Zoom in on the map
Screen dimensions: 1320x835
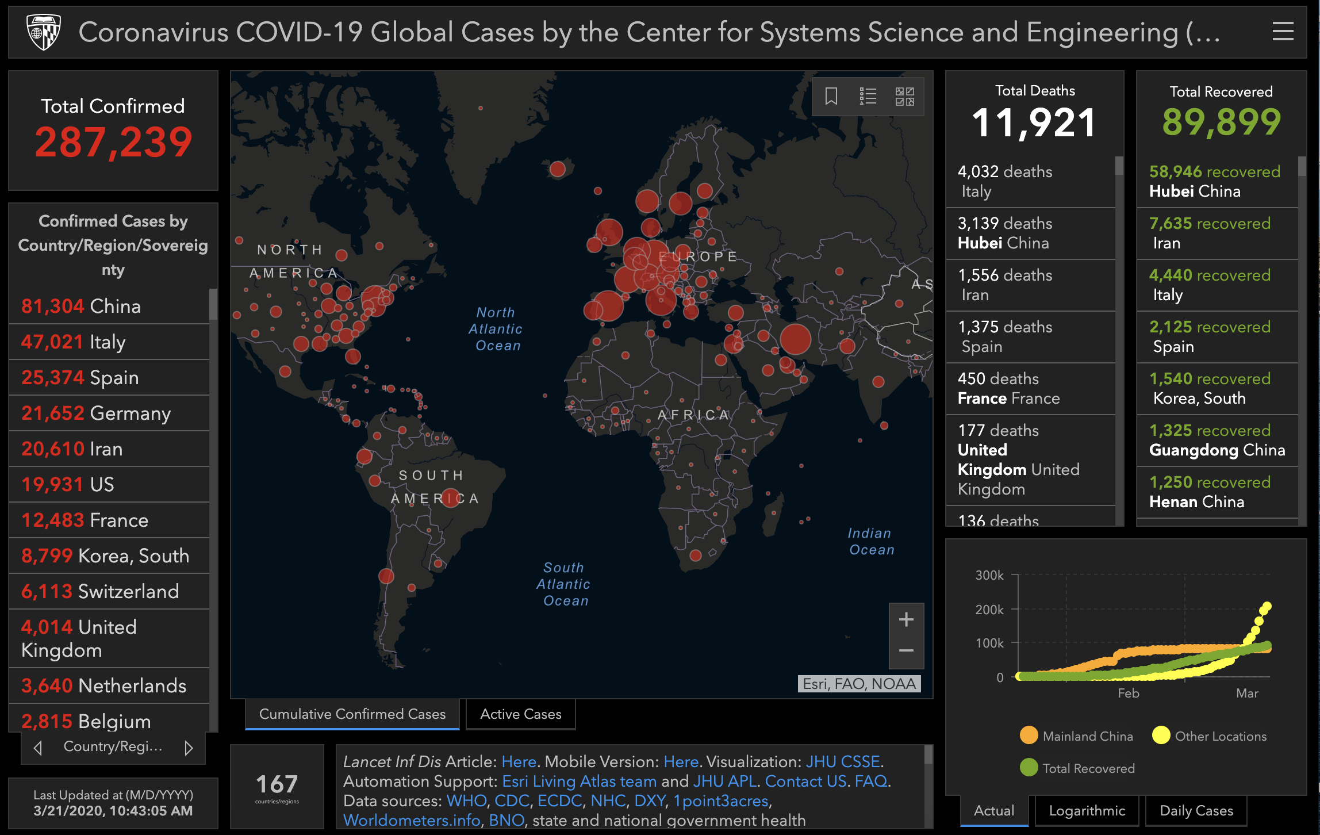click(x=906, y=619)
